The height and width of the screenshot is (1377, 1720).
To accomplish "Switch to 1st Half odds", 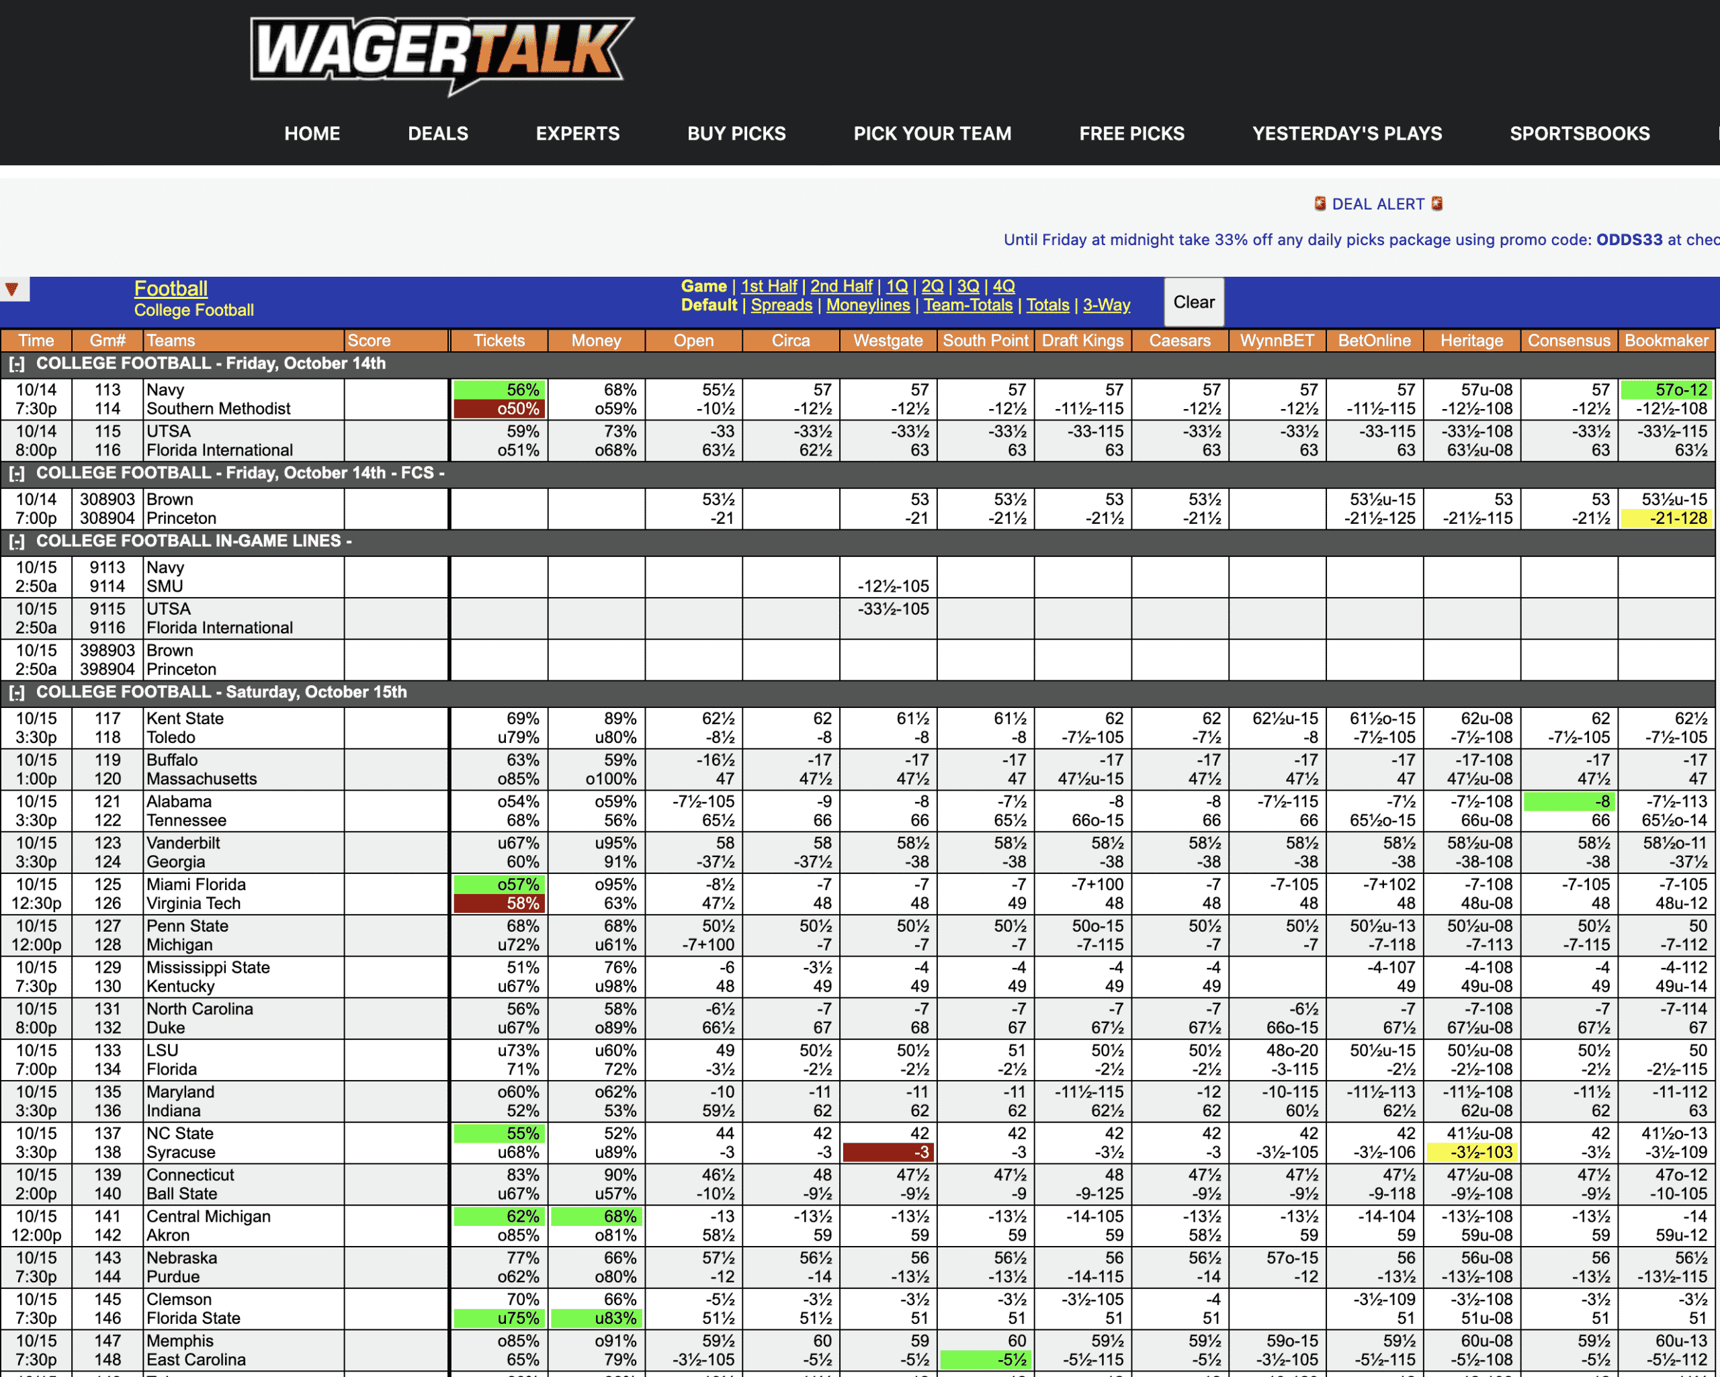I will 769,286.
